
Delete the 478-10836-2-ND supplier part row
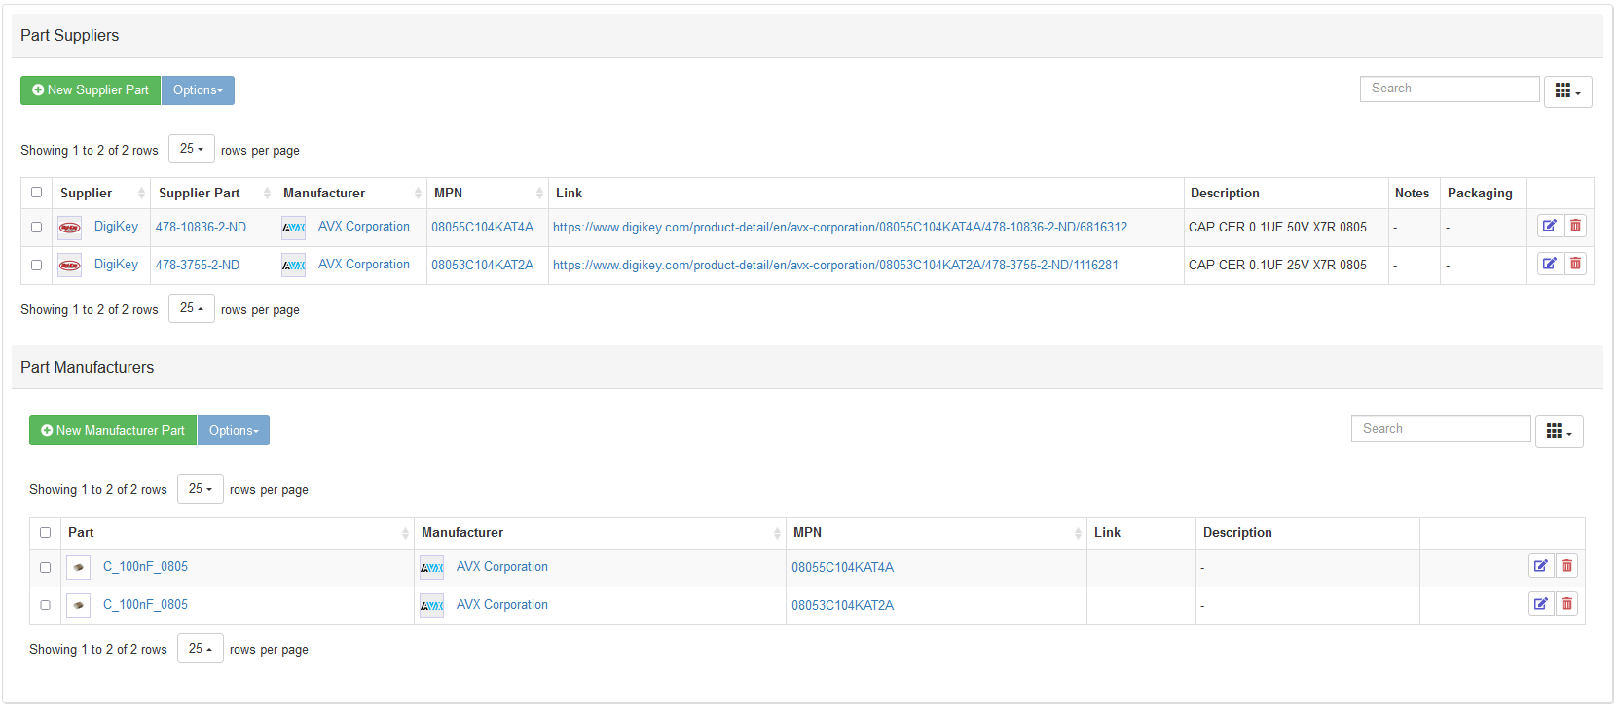click(1575, 226)
